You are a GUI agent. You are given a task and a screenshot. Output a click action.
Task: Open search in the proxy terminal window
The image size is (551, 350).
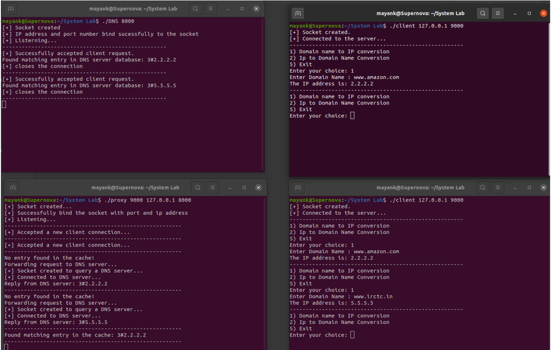coord(198,187)
